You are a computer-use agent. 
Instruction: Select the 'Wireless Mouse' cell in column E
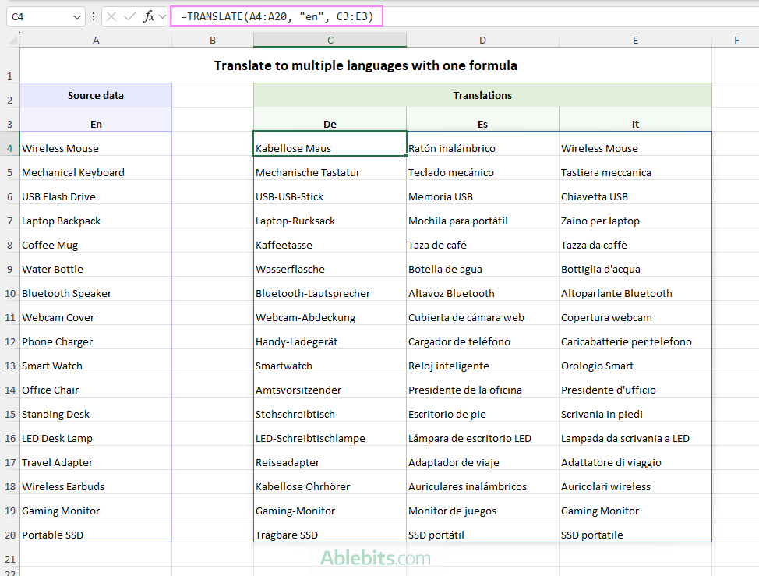pyautogui.click(x=635, y=143)
